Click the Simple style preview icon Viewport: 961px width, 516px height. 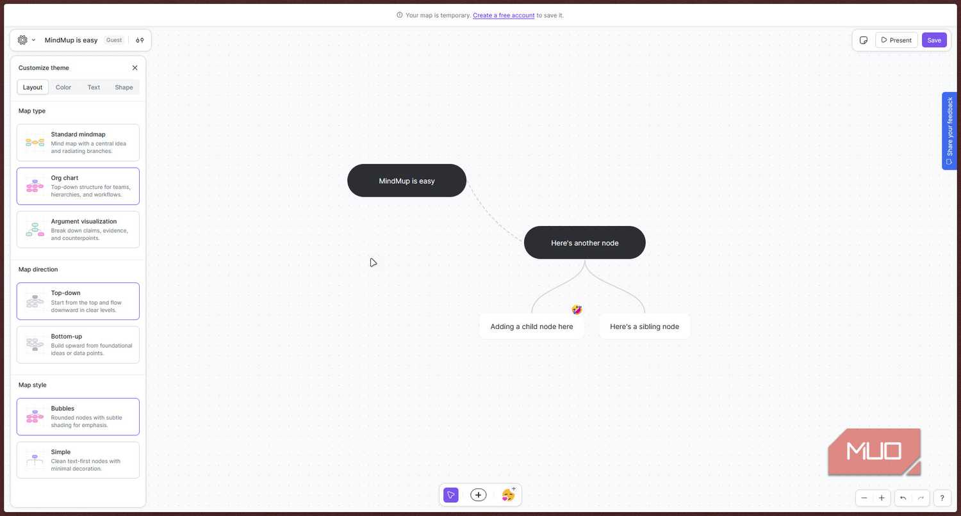(x=35, y=460)
